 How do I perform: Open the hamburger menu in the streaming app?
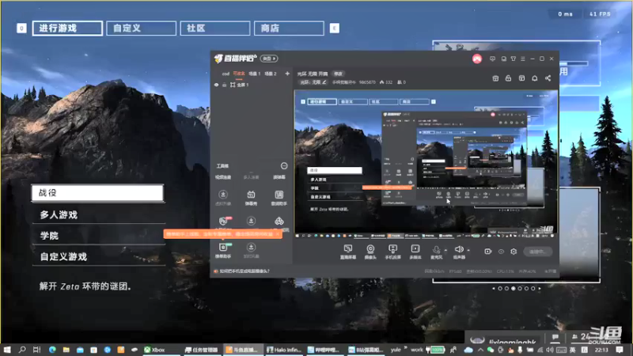pyautogui.click(x=523, y=59)
